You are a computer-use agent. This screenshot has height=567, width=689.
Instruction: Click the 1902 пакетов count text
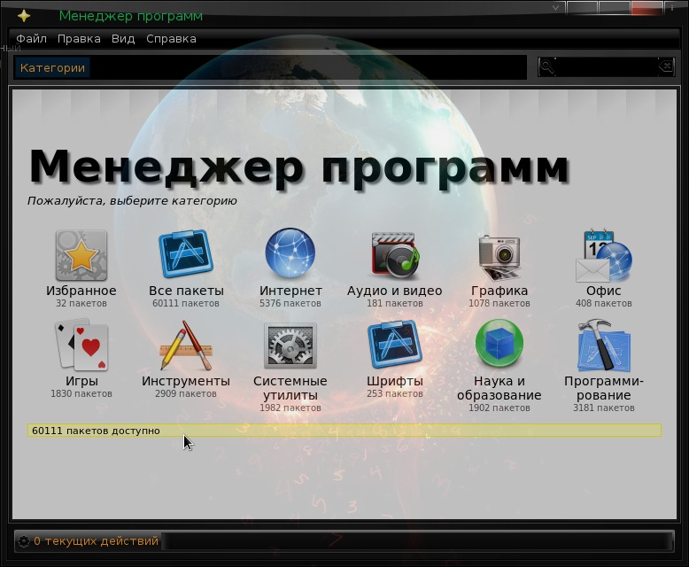point(499,408)
